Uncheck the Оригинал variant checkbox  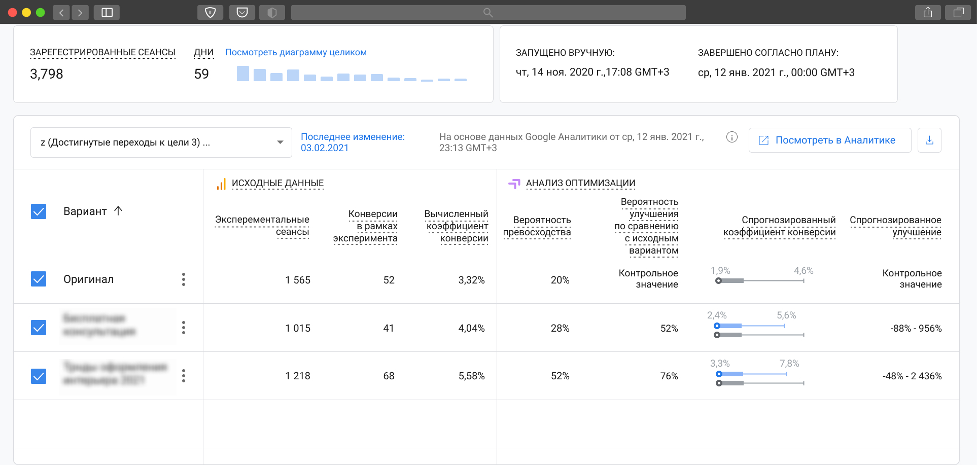click(39, 279)
